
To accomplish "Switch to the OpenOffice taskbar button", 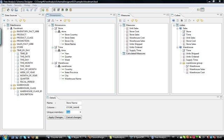I will [139, 137].
